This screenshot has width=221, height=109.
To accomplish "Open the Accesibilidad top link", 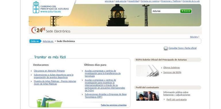I will coord(133,1).
